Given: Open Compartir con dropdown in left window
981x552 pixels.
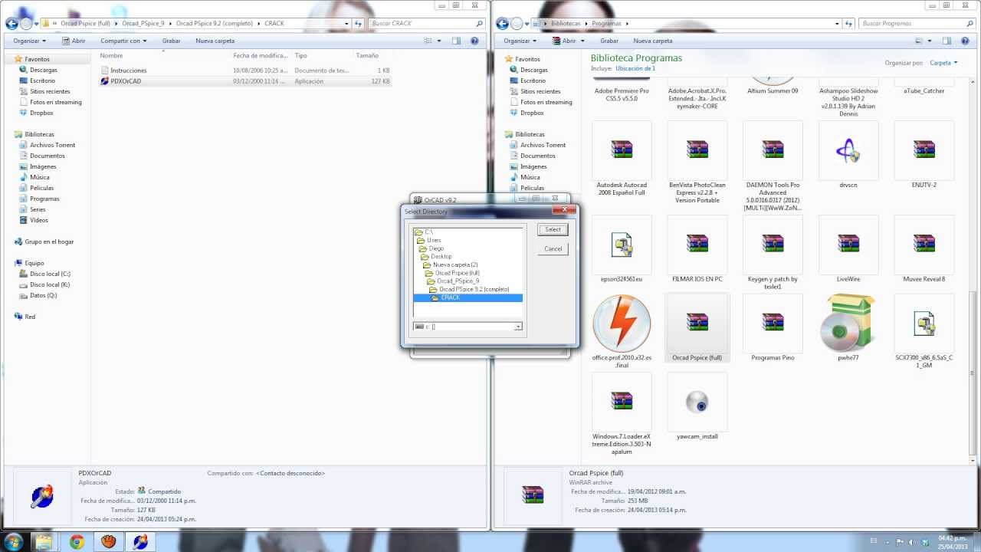Looking at the screenshot, I should (x=123, y=41).
